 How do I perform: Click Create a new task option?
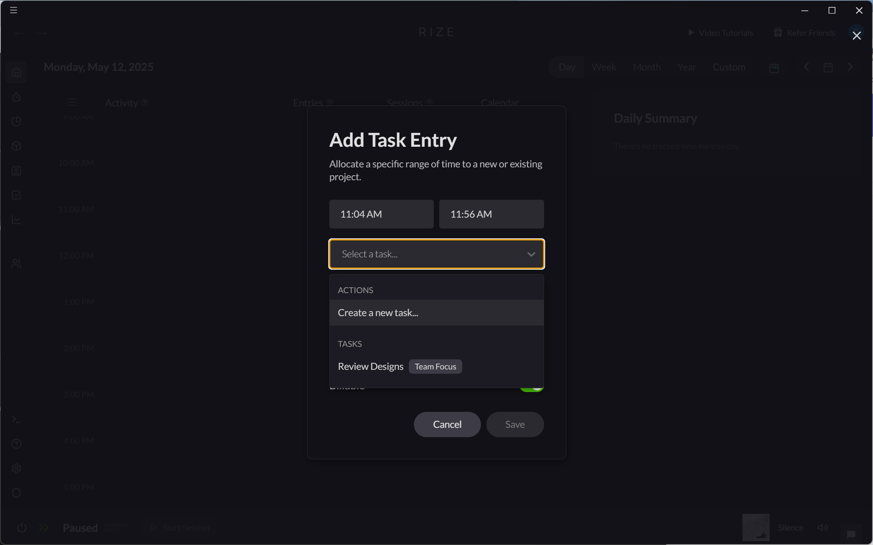tap(378, 313)
